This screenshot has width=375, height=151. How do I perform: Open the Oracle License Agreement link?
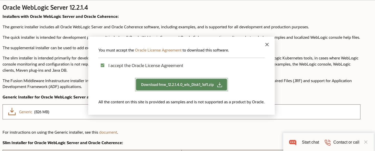(158, 50)
